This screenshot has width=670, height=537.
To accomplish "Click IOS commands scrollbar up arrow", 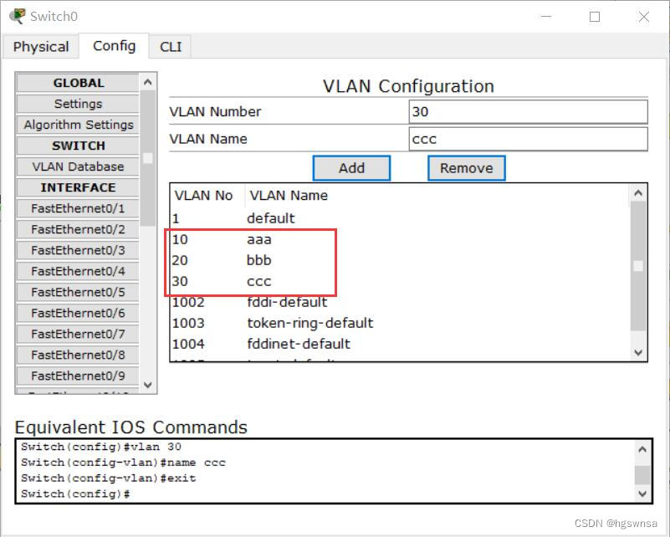I will (x=642, y=449).
